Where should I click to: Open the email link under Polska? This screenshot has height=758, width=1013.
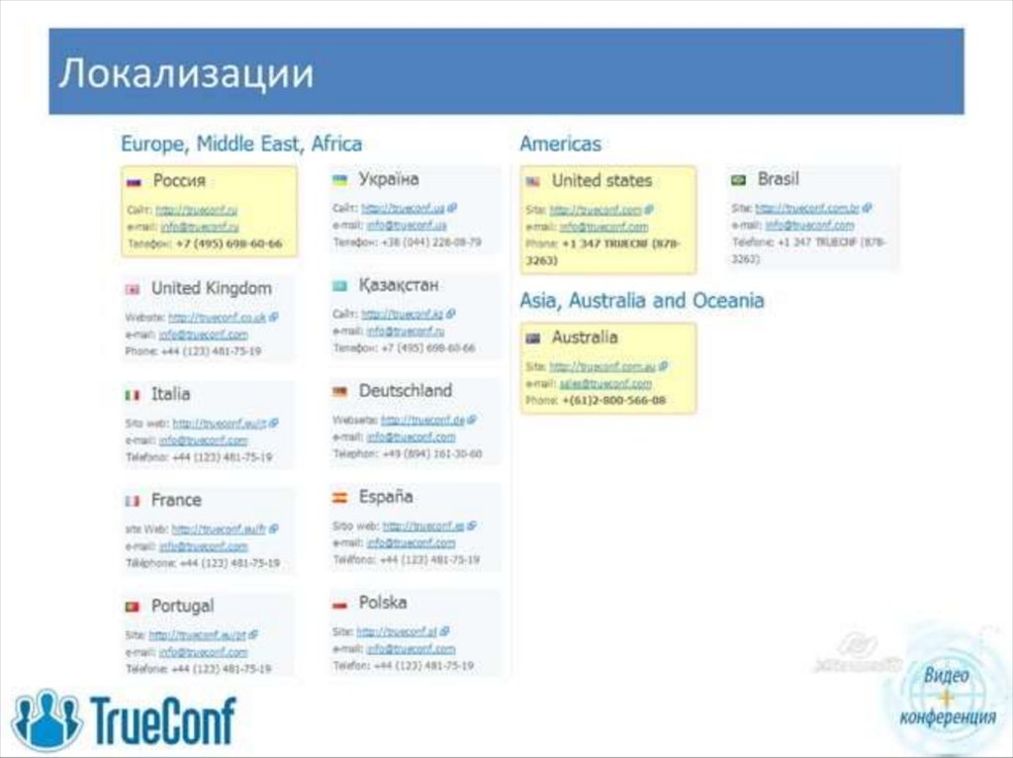412,648
